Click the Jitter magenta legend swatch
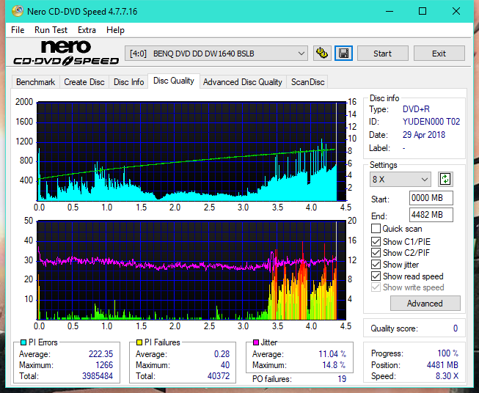 point(256,342)
